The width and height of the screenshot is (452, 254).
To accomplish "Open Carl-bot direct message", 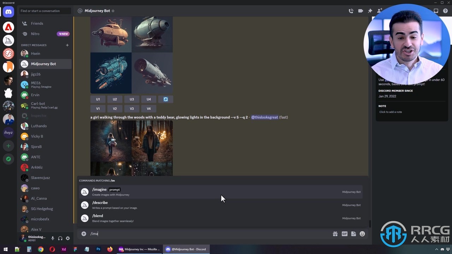I will pos(45,105).
